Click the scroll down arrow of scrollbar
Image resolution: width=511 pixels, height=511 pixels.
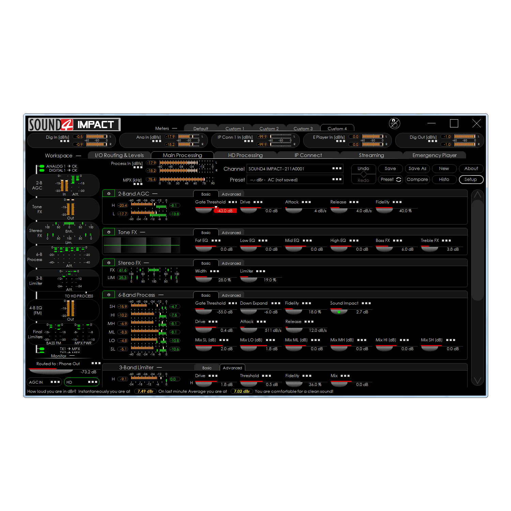click(478, 381)
